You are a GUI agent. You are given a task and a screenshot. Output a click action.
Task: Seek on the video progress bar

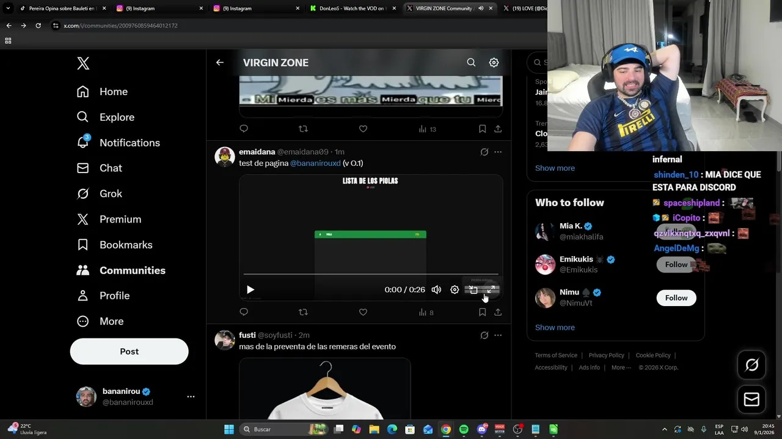(371, 274)
